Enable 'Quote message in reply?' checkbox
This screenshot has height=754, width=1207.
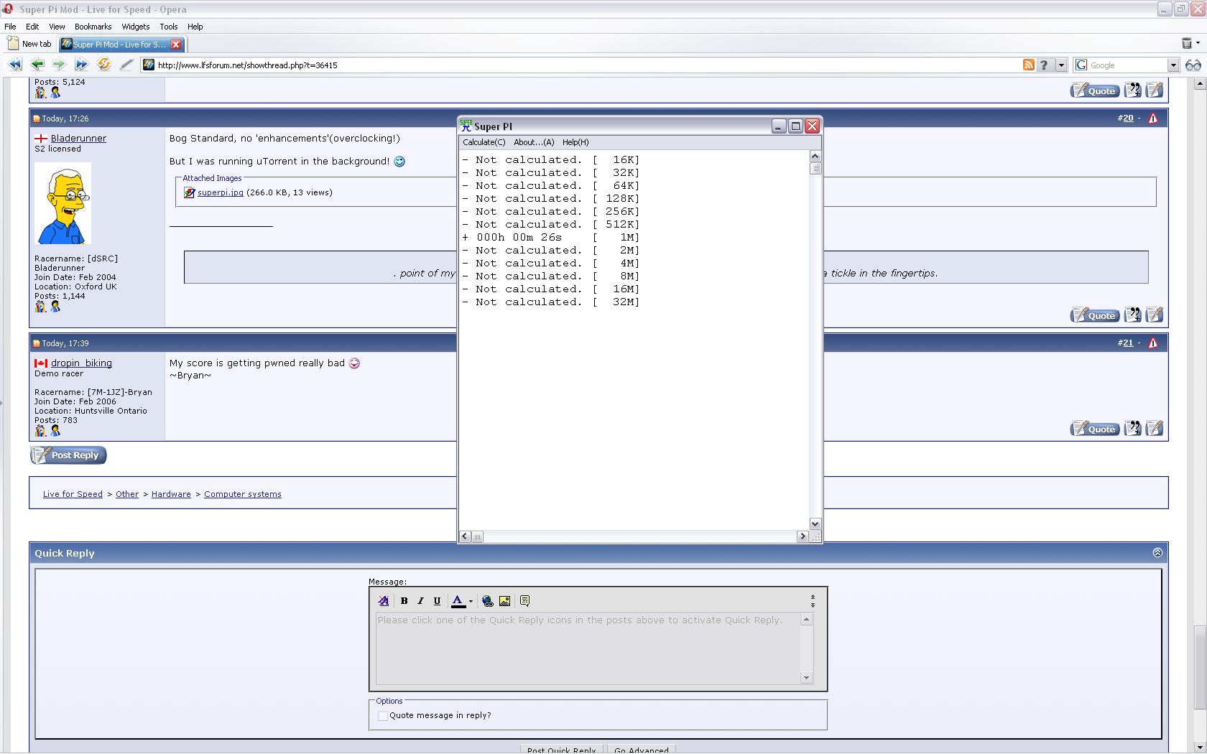(x=383, y=716)
